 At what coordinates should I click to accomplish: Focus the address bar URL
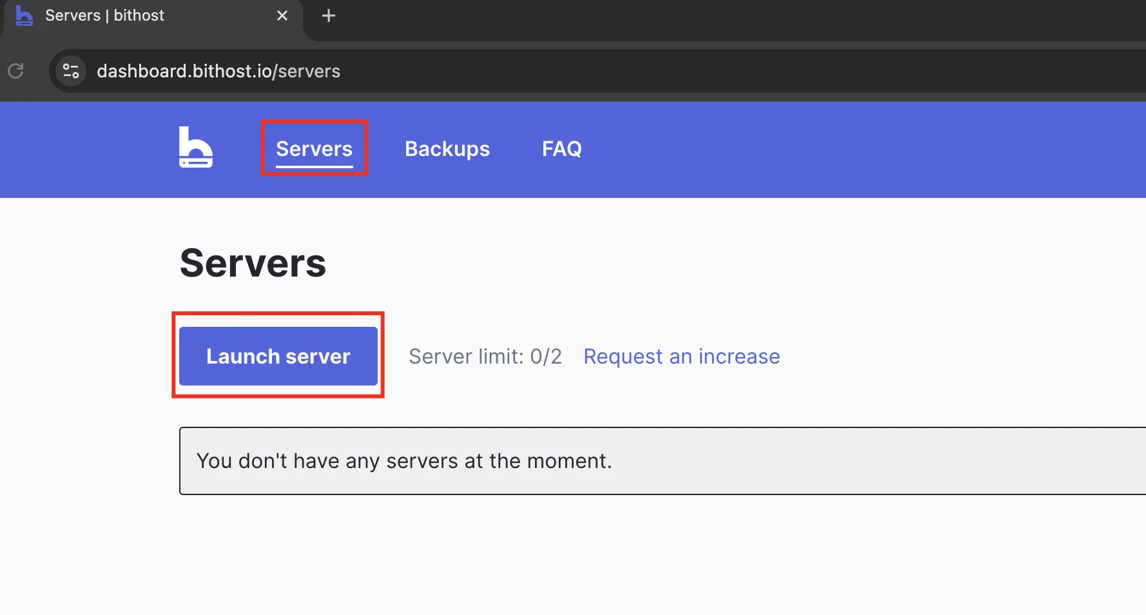coord(219,71)
